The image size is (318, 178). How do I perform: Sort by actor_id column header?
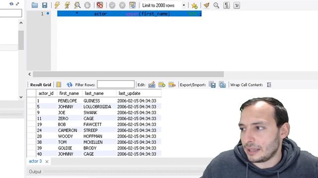pyautogui.click(x=46, y=93)
